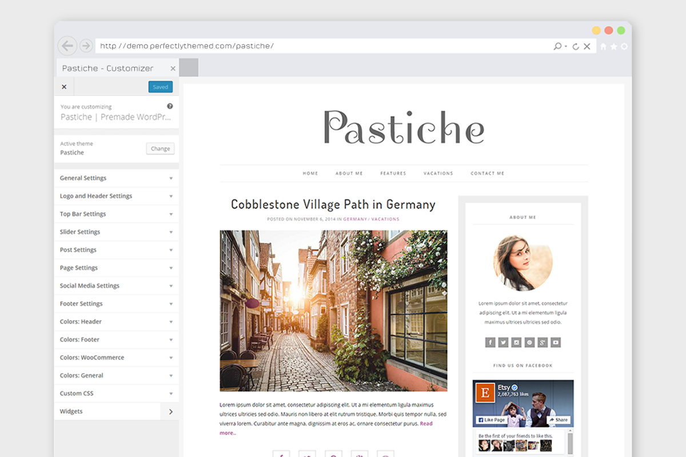The height and width of the screenshot is (457, 686).
Task: Click the FIND US ON FACEBOOK heading
Action: coord(523,366)
